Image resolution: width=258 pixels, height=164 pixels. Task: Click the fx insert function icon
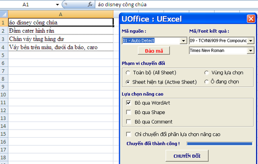click(x=90, y=4)
